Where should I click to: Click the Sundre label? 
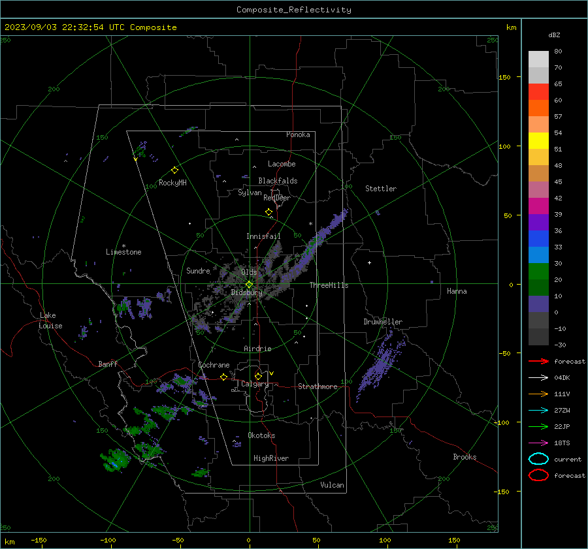198,270
